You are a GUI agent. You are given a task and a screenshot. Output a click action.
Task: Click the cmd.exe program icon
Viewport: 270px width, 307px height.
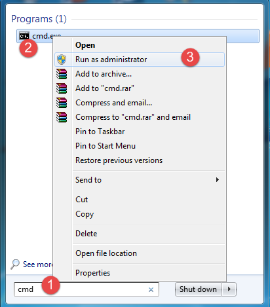(x=24, y=36)
